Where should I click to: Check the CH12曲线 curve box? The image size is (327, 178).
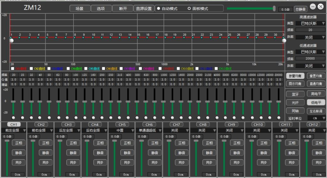point(216,68)
